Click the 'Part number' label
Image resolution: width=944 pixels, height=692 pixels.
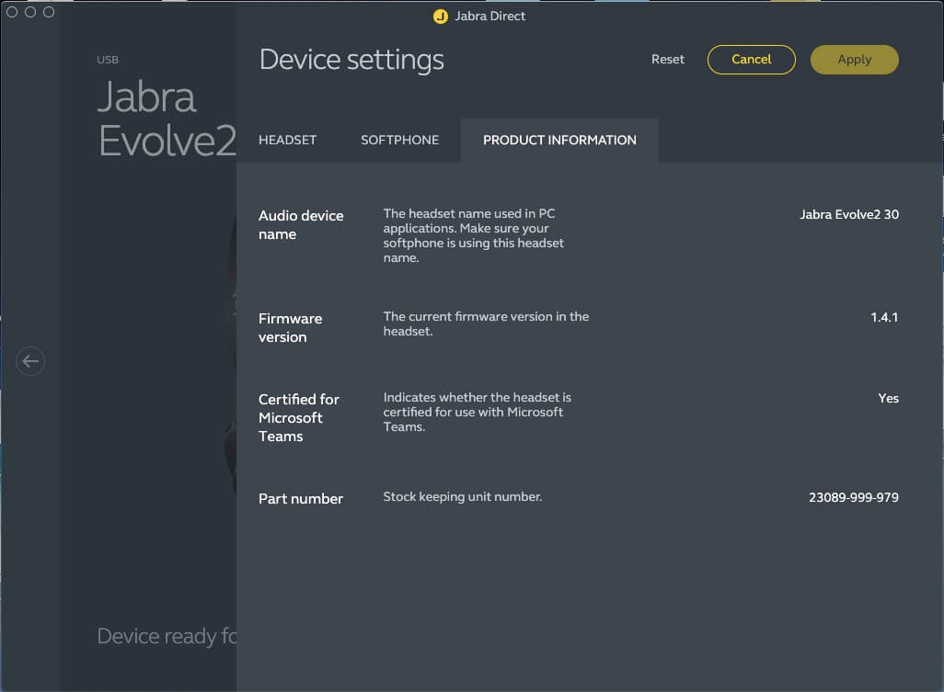301,499
